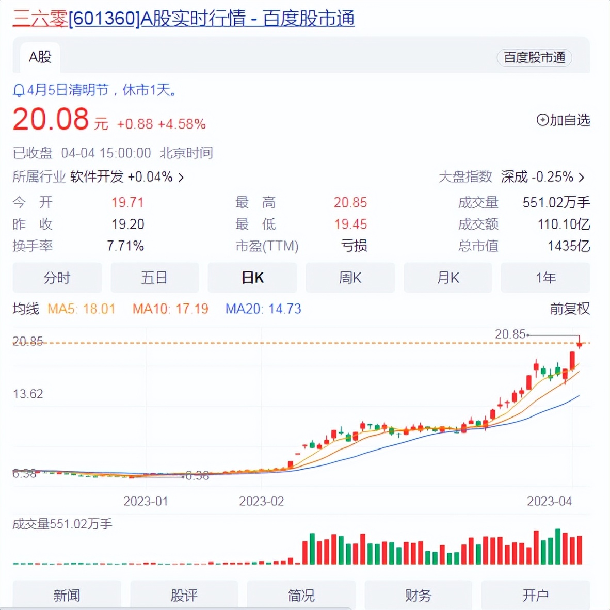Open 百度股市通 from the top right
The image size is (610, 610).
[x=534, y=58]
